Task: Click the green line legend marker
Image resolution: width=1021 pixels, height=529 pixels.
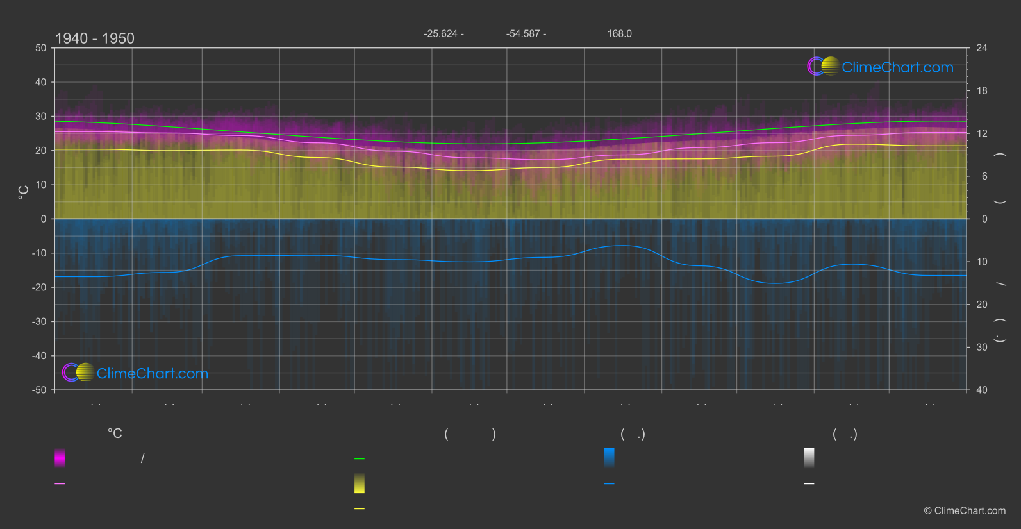Action: [x=360, y=459]
